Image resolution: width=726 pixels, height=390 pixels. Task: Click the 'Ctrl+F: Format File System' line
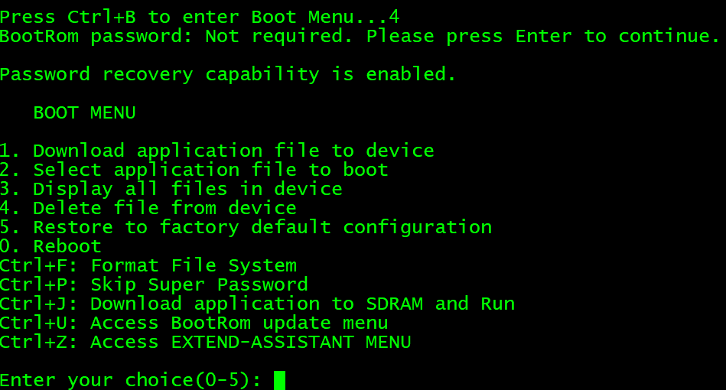point(148,265)
